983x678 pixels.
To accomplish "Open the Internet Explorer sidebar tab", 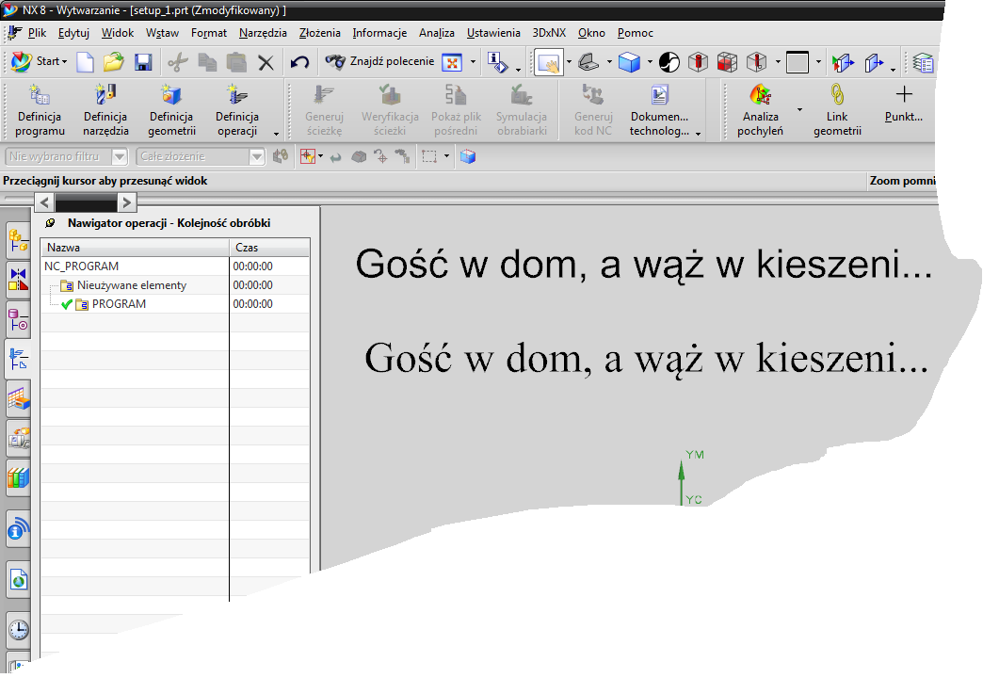I will point(19,581).
